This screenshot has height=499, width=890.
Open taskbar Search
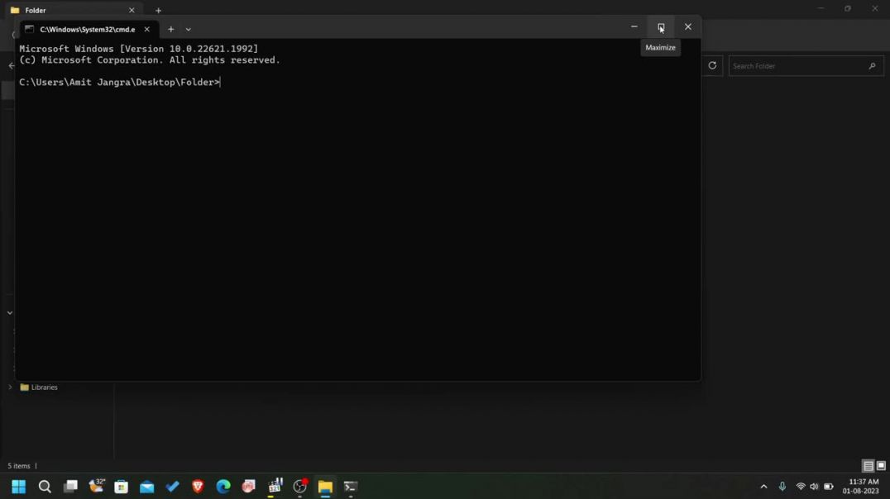tap(45, 487)
